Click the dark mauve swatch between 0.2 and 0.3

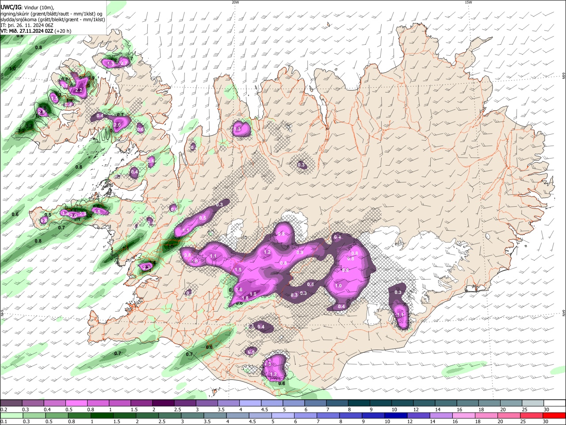tap(11, 403)
